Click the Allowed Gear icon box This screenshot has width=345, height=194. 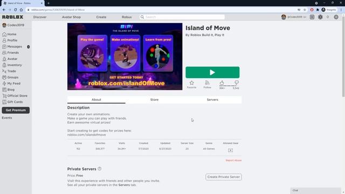tap(230, 150)
